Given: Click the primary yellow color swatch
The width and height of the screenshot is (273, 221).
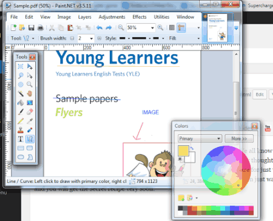Looking at the screenshot, I should click(183, 151).
